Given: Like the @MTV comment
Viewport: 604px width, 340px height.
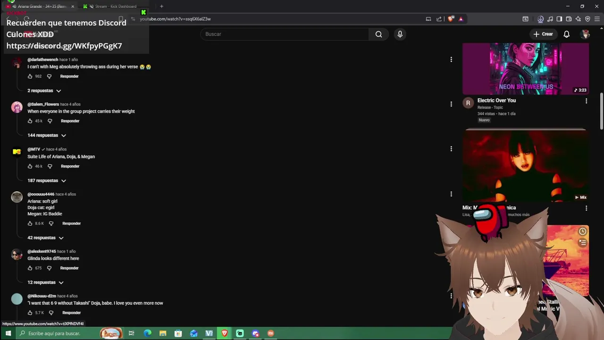Looking at the screenshot, I should 30,166.
